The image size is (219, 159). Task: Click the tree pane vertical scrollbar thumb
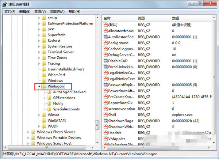[x=97, y=125]
